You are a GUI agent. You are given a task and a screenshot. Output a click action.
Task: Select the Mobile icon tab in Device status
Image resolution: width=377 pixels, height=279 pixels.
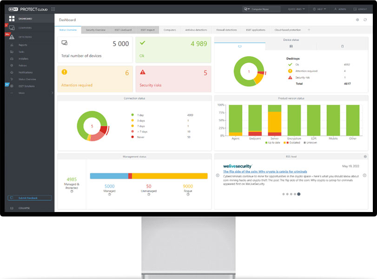point(343,46)
